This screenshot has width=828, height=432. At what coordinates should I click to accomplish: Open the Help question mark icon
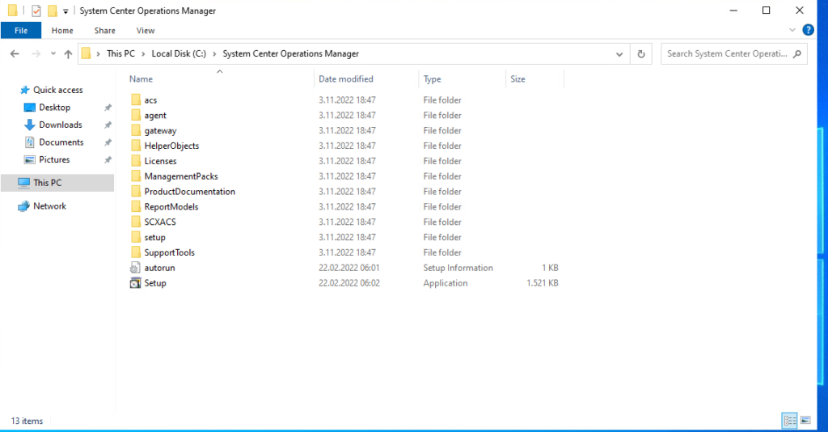coord(808,30)
